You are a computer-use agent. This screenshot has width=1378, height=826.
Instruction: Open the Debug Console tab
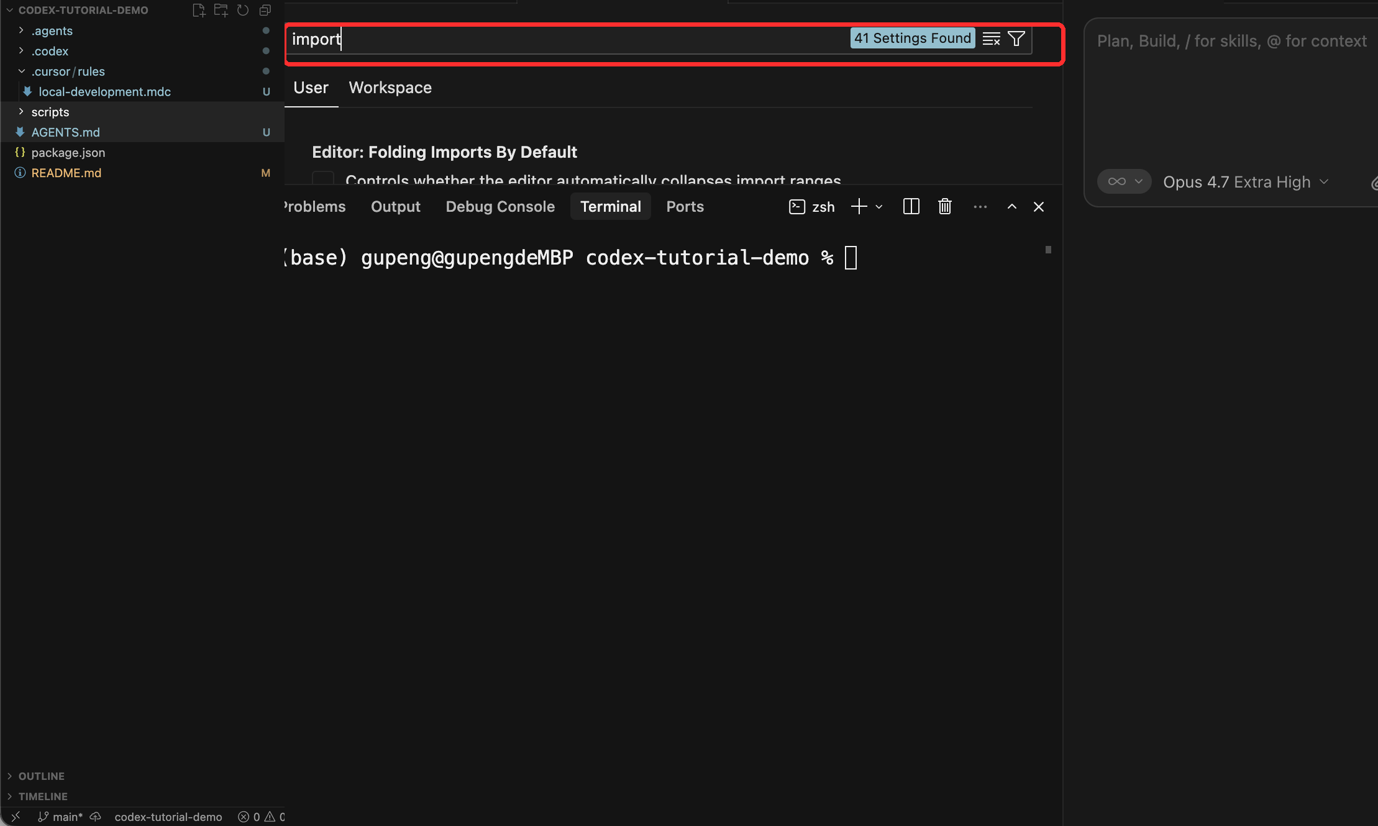[x=500, y=207]
